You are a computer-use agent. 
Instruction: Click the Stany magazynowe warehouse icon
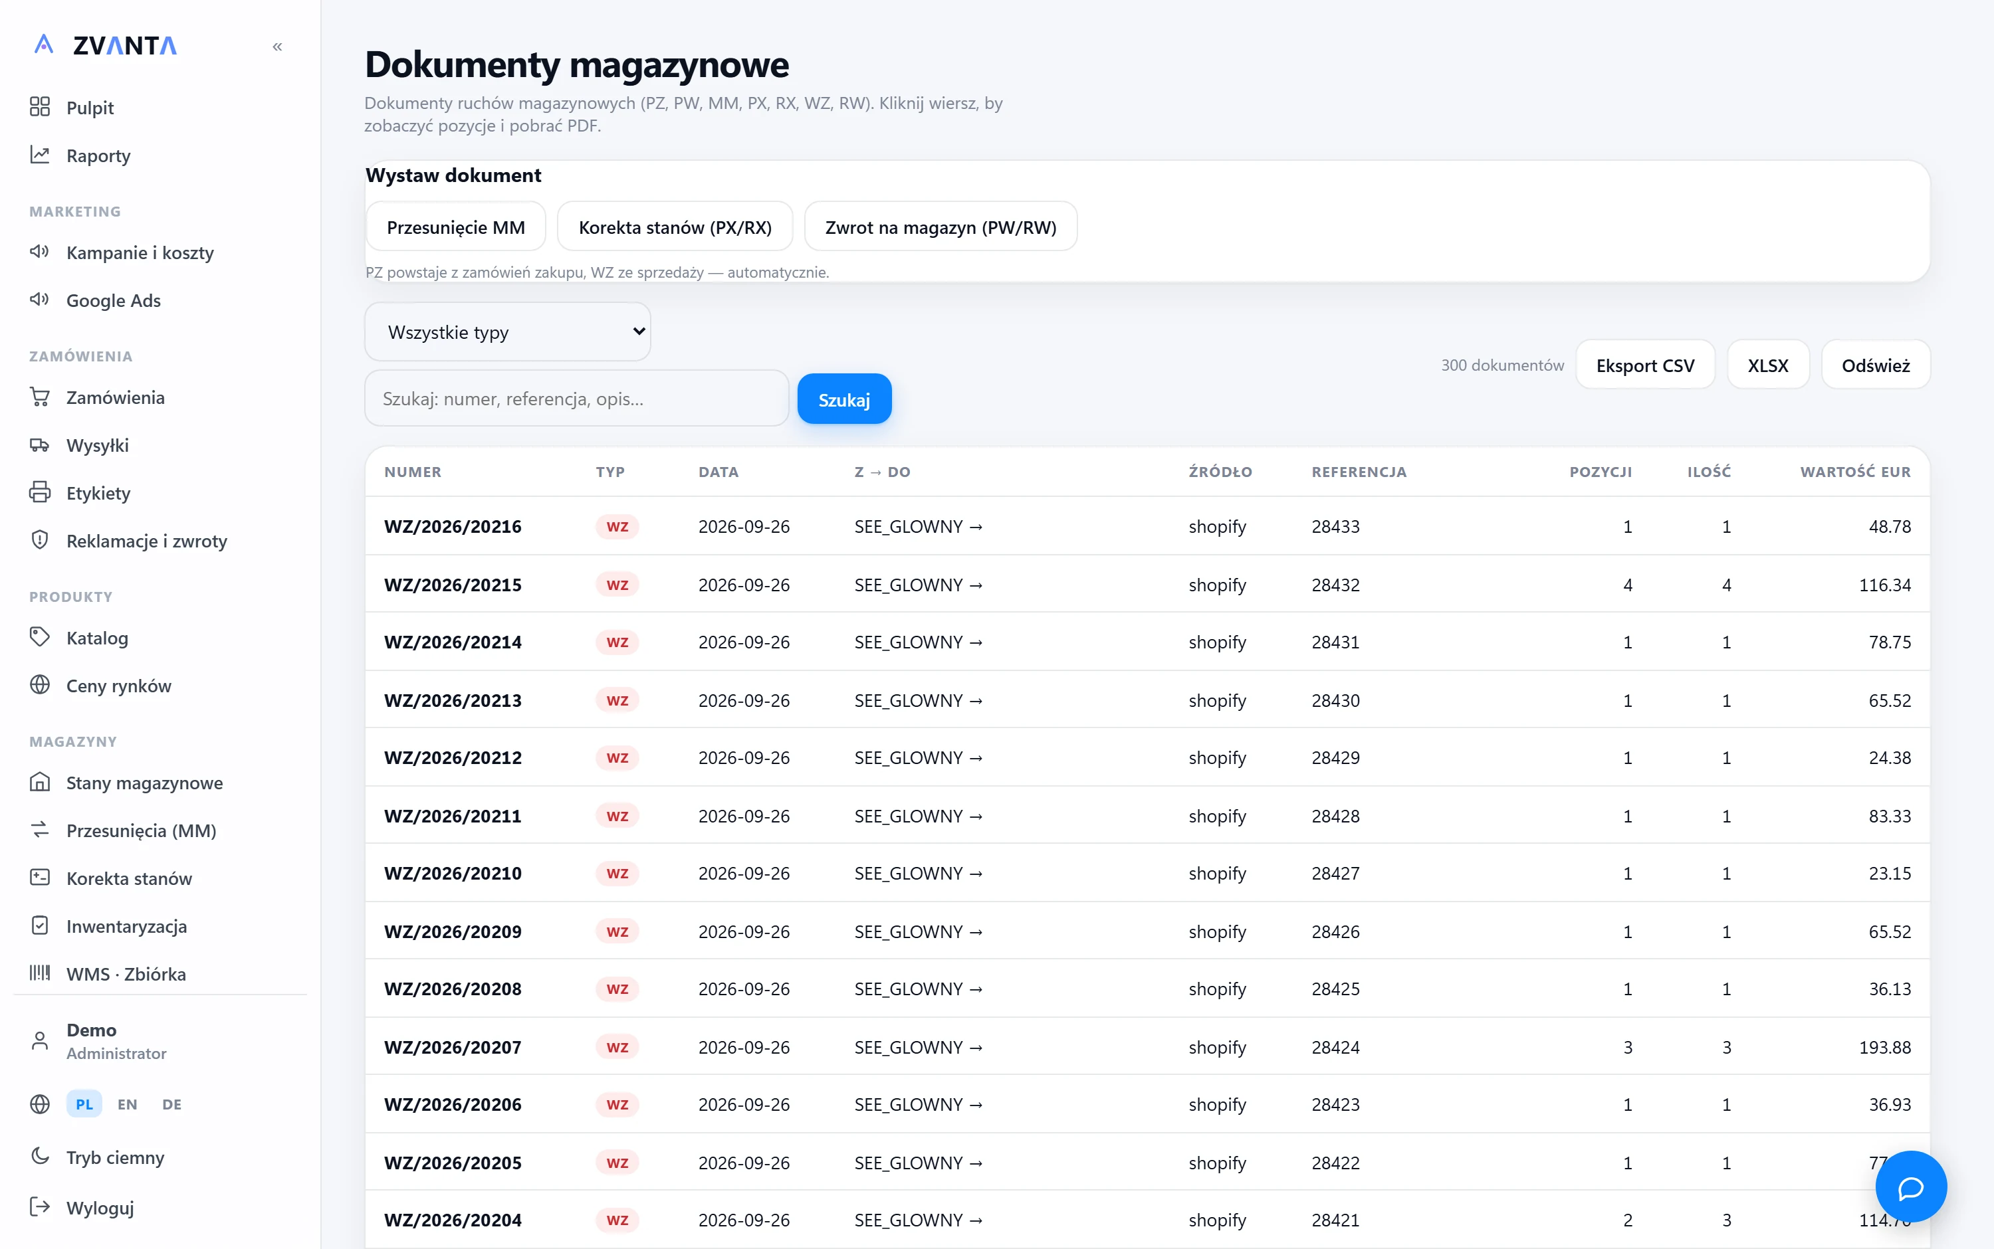(x=40, y=782)
